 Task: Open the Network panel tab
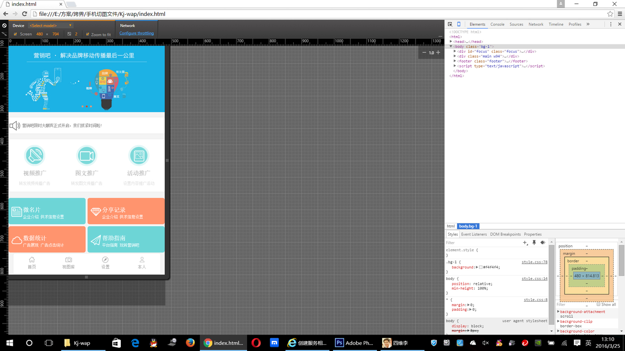[x=536, y=24]
